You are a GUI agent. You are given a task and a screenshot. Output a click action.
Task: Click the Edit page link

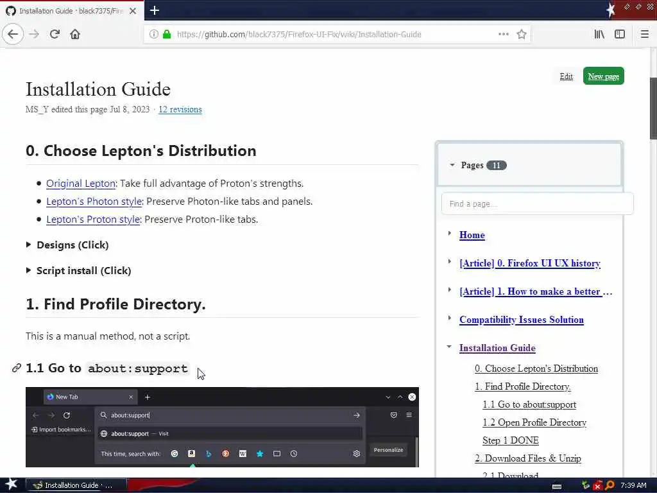[x=566, y=76]
